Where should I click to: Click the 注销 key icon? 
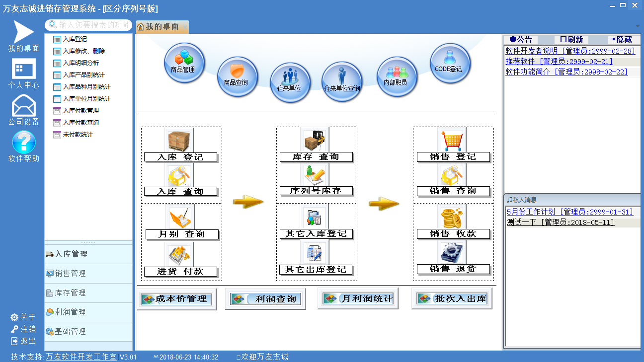(x=14, y=329)
